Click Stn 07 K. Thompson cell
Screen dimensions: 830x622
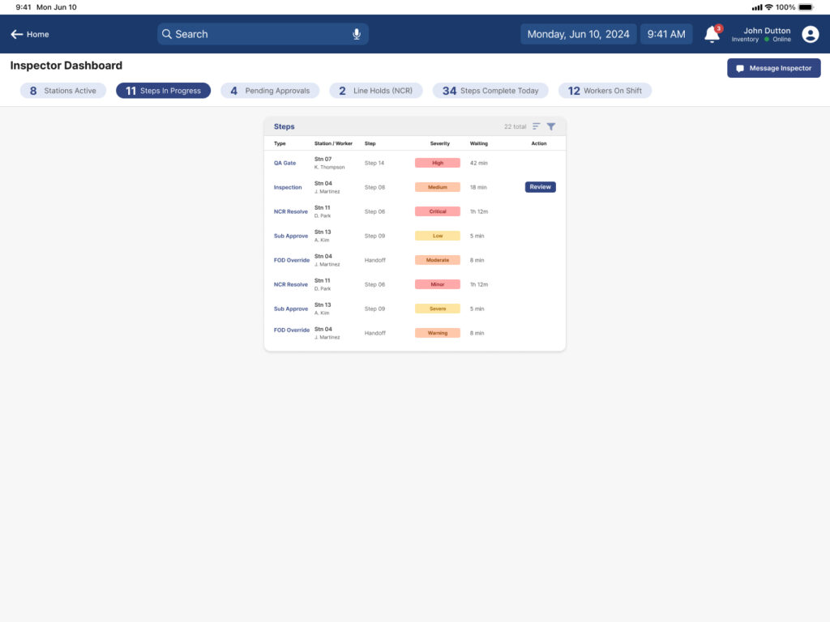click(329, 163)
